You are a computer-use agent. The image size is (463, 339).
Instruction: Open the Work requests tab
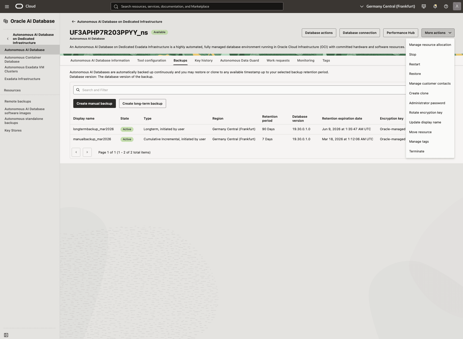pos(278,60)
